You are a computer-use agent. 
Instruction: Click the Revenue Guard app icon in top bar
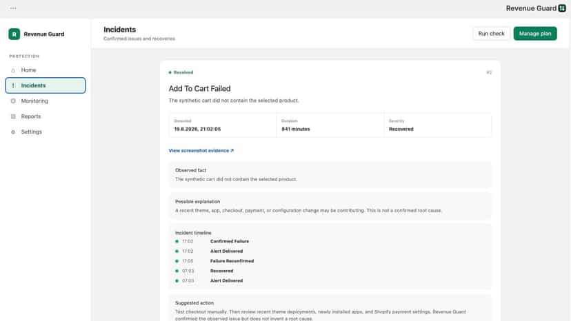point(562,8)
